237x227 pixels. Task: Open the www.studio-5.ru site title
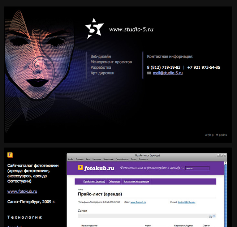tap(131, 29)
